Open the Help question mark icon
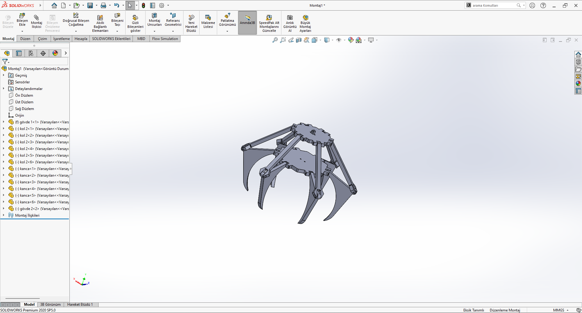The image size is (582, 313). pyautogui.click(x=543, y=5)
